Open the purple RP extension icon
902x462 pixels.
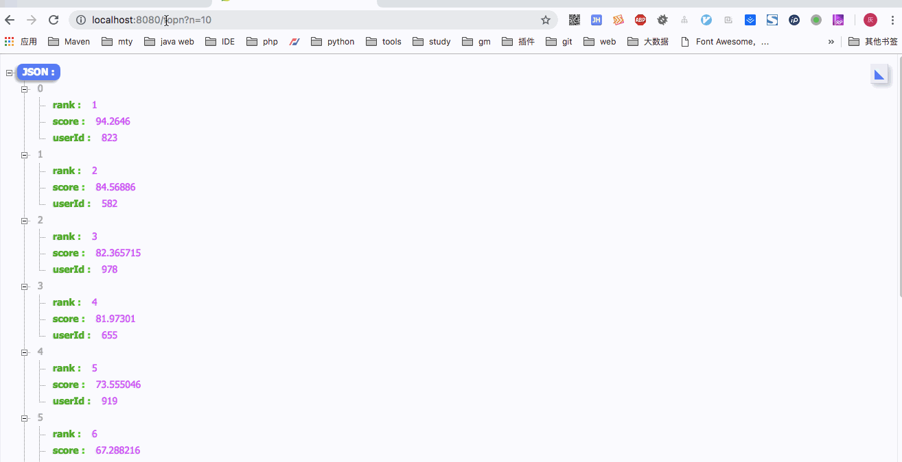click(838, 20)
